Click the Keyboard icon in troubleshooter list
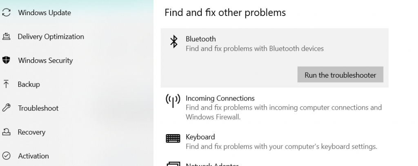The width and height of the screenshot is (418, 166). point(173,139)
